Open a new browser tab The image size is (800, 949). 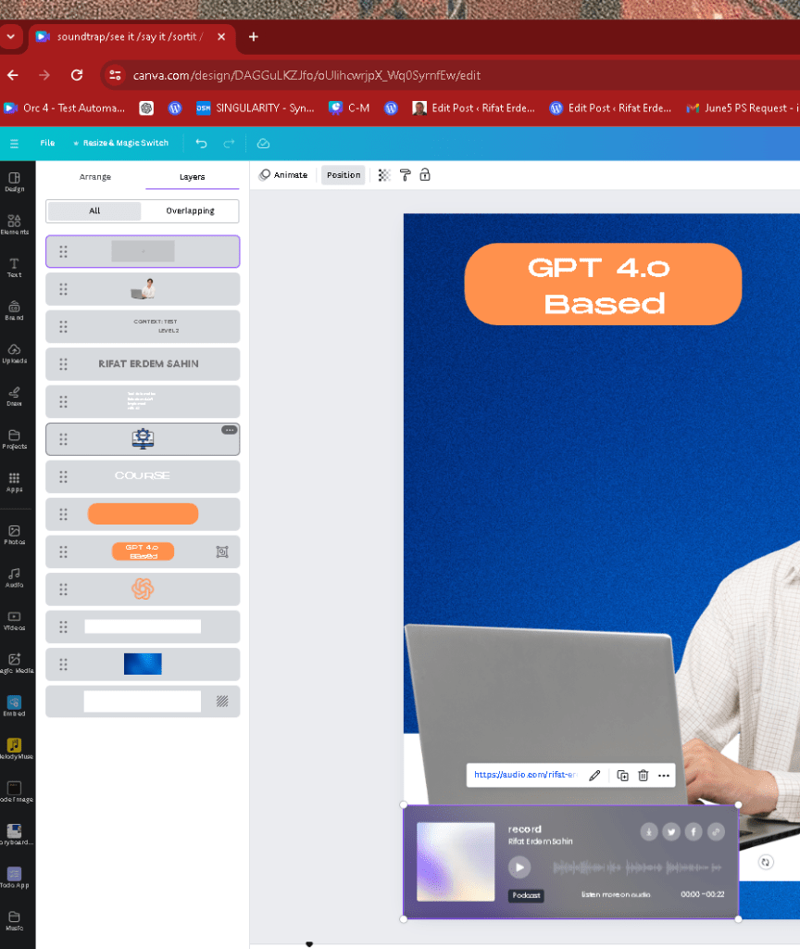[x=254, y=37]
